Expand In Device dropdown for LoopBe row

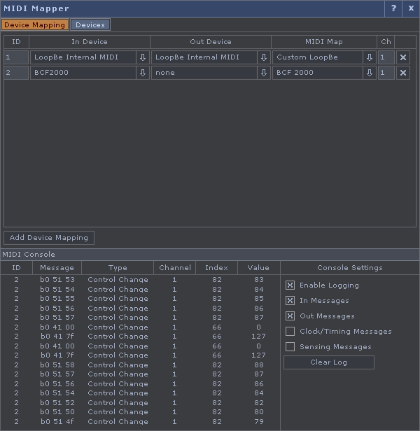143,57
